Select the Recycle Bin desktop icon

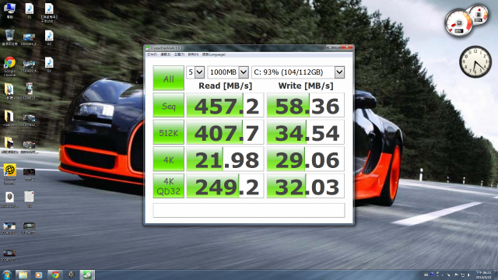9,37
